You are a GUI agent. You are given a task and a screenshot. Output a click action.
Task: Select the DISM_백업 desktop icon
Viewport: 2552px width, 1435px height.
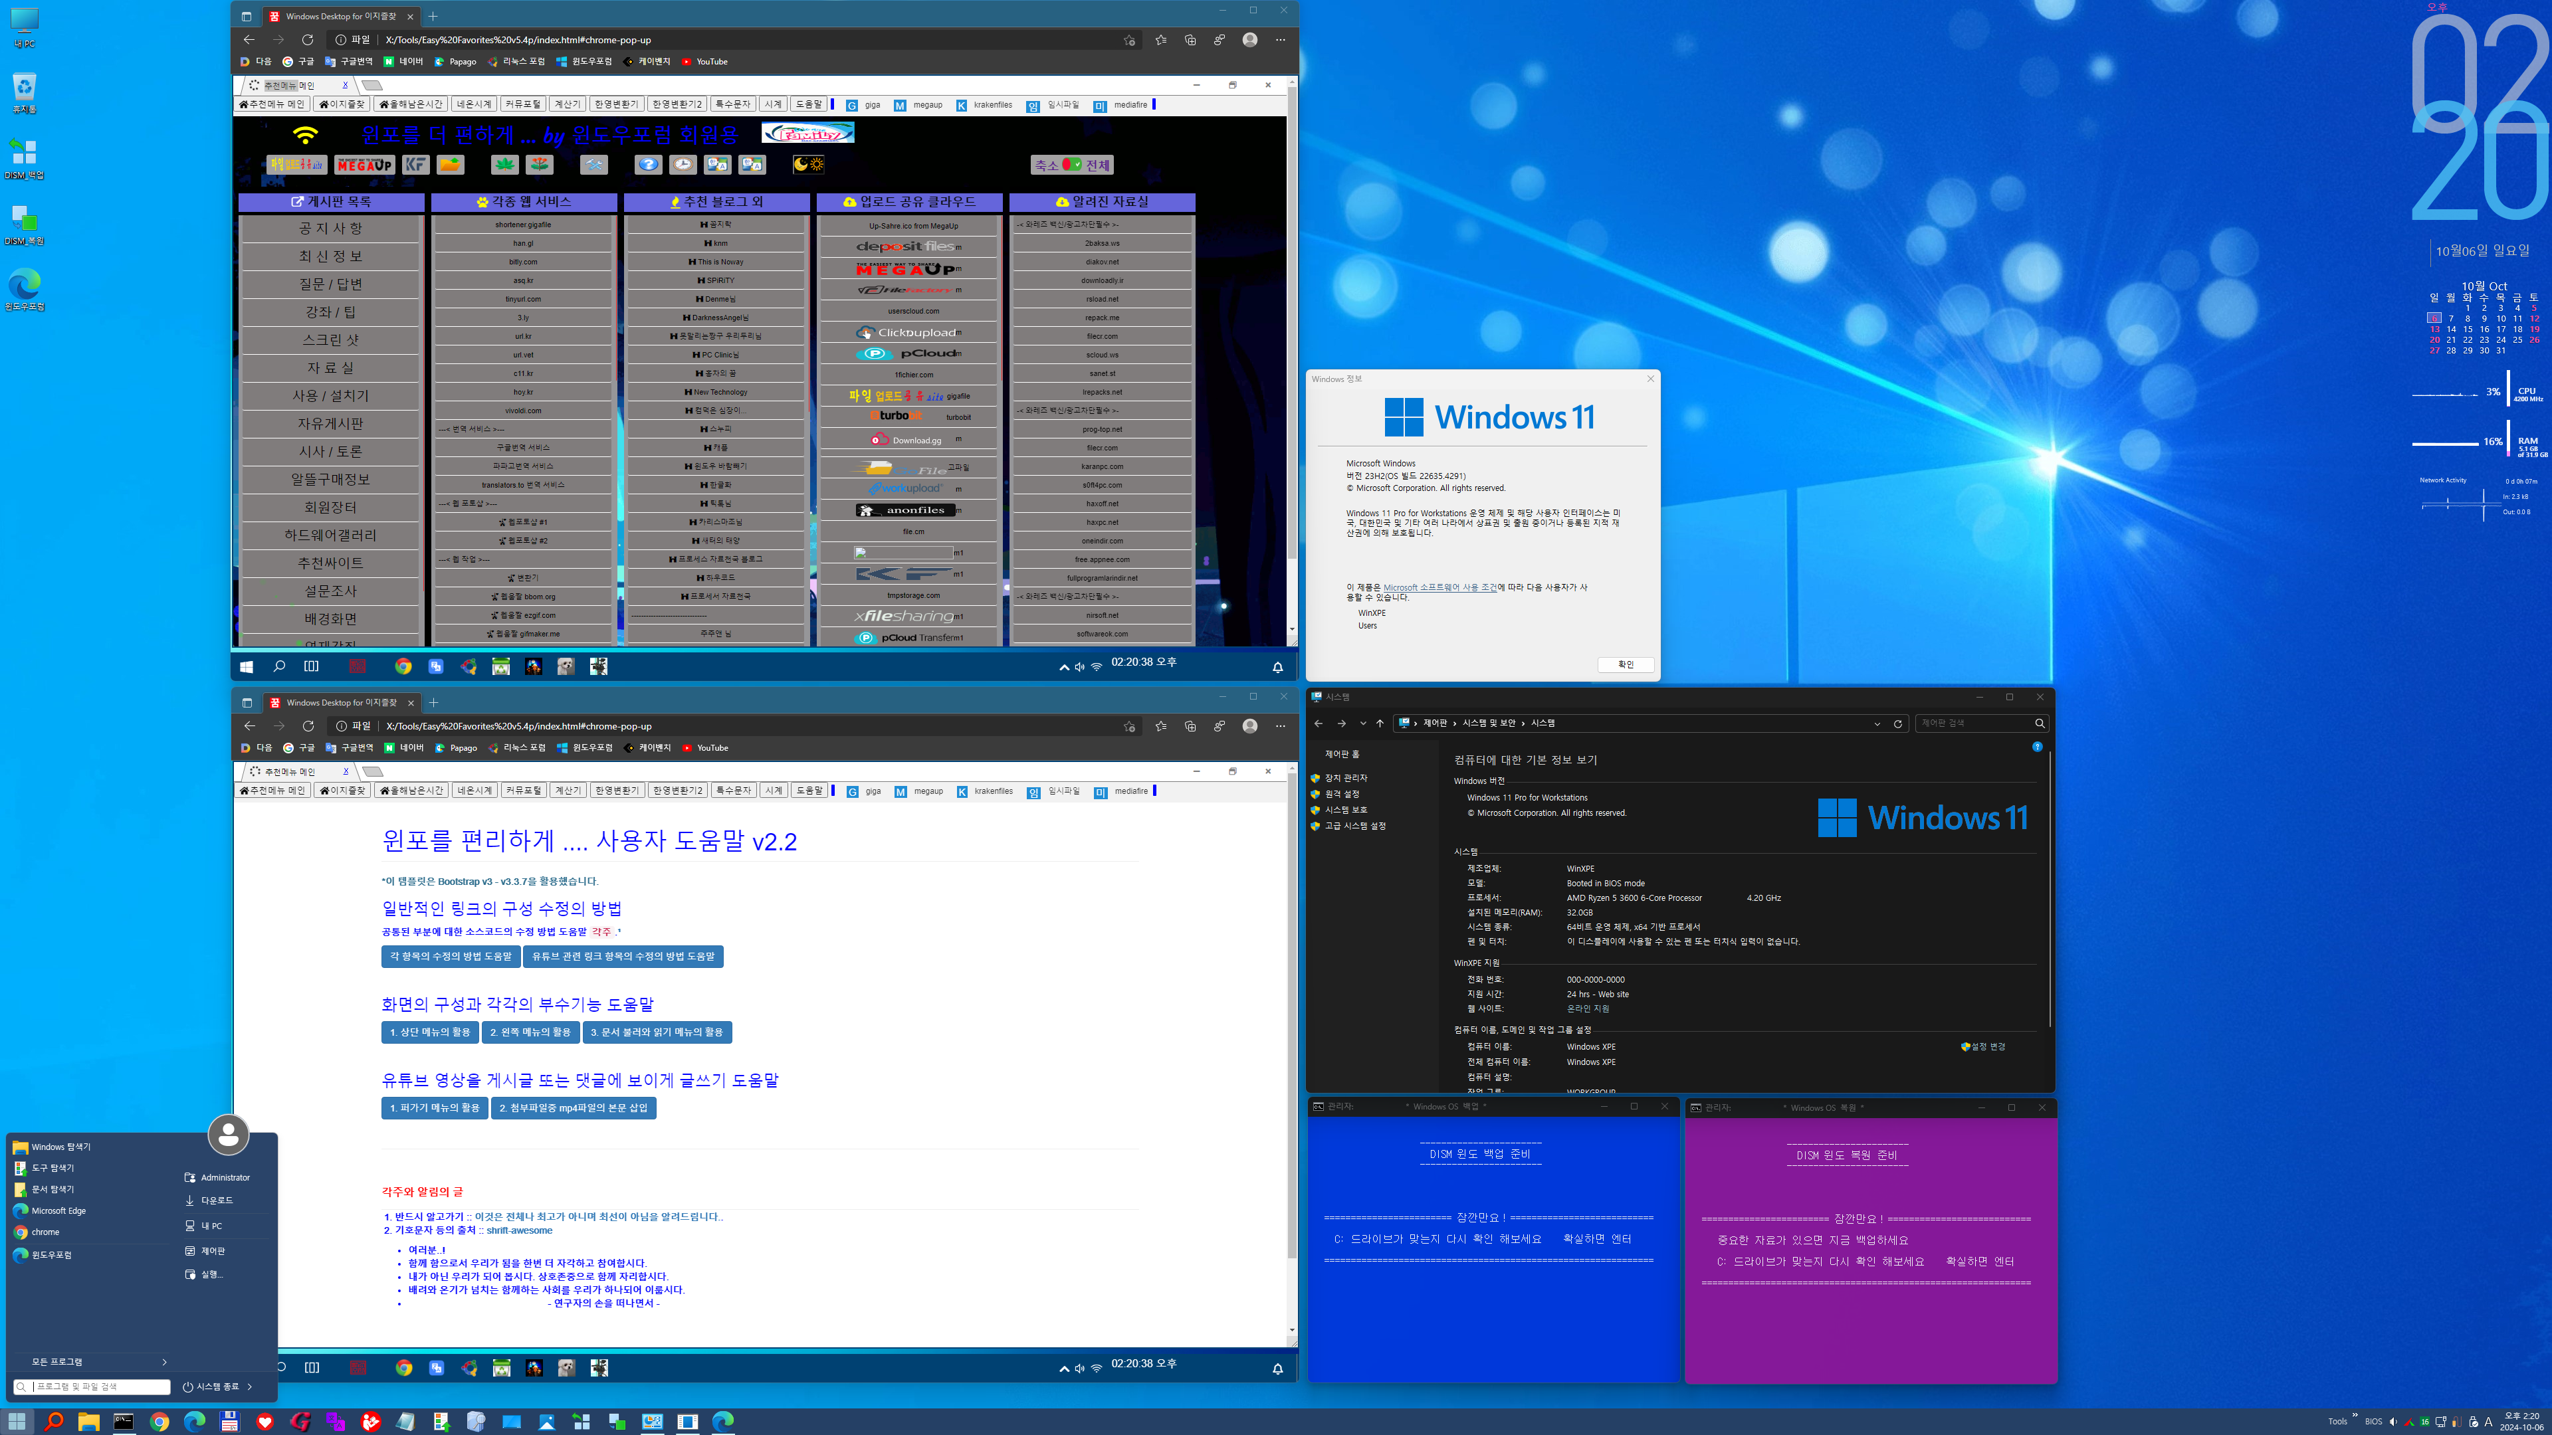(x=24, y=159)
